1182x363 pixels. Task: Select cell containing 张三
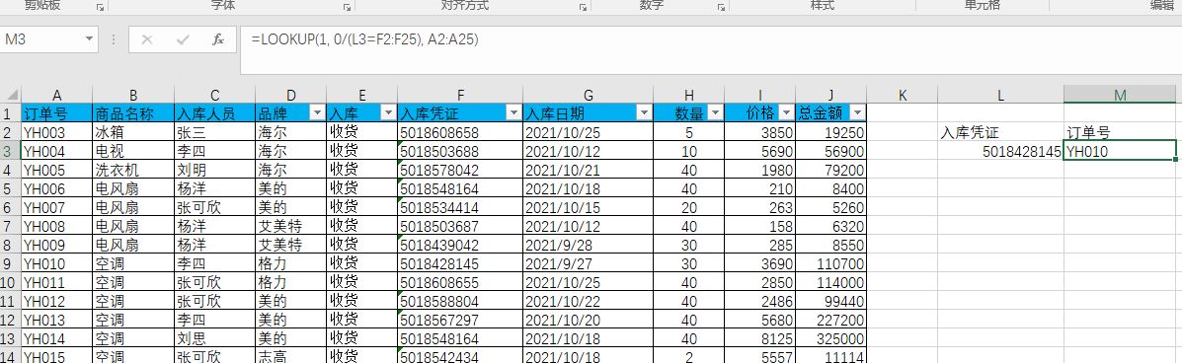pos(215,132)
